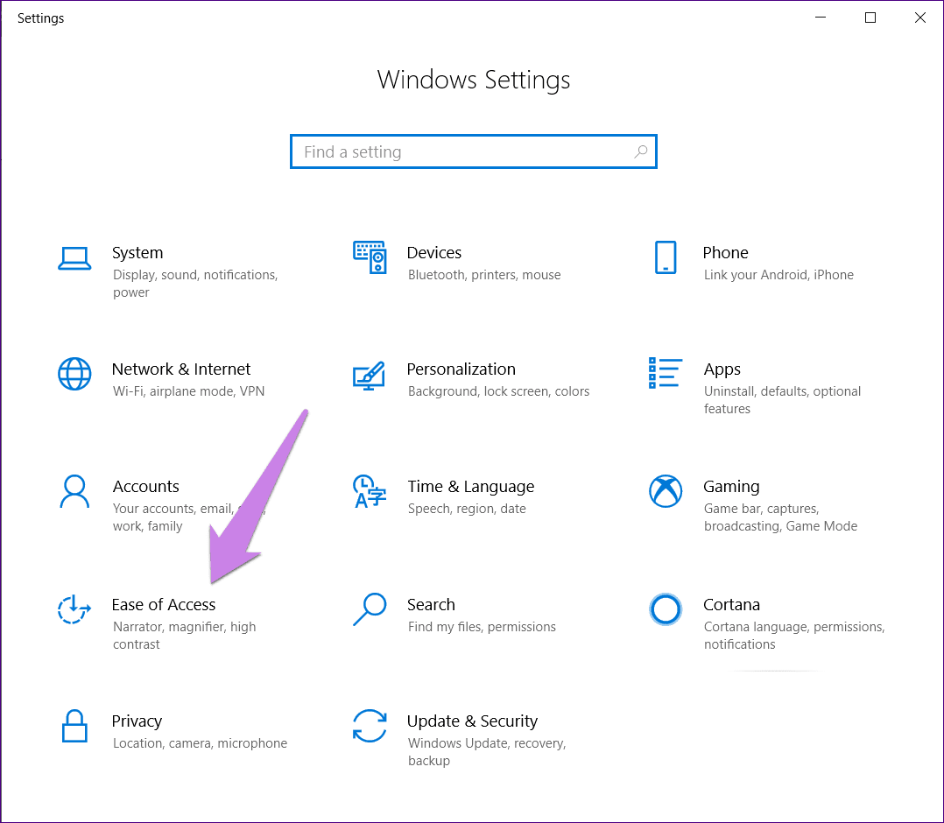This screenshot has height=823, width=944.
Task: Click 'Bluetooth, printers, mouse' description
Action: click(484, 275)
